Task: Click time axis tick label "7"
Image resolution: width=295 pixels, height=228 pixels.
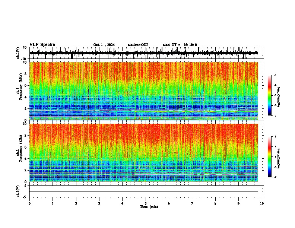Action: (x=192, y=203)
